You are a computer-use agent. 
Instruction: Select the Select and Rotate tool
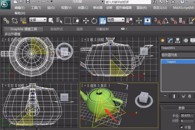94,21
